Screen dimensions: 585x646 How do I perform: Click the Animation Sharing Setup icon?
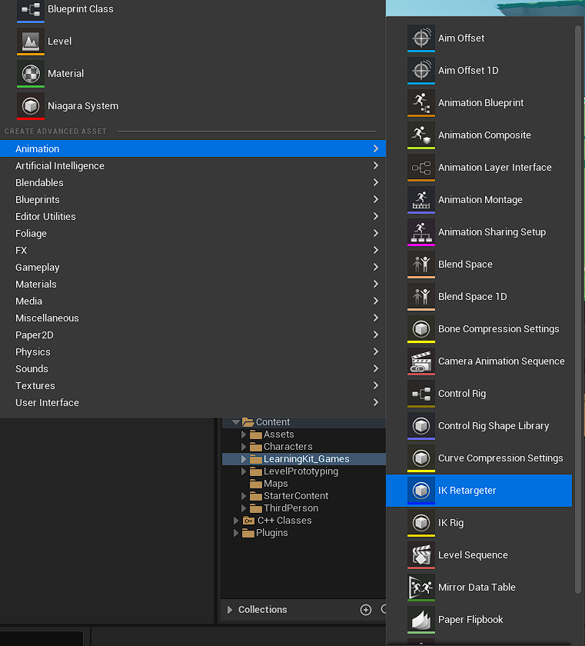pyautogui.click(x=420, y=232)
